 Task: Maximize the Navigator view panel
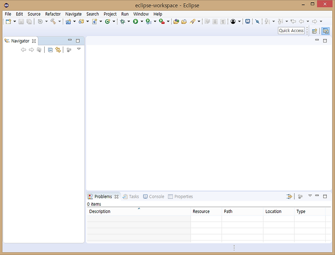click(x=78, y=41)
